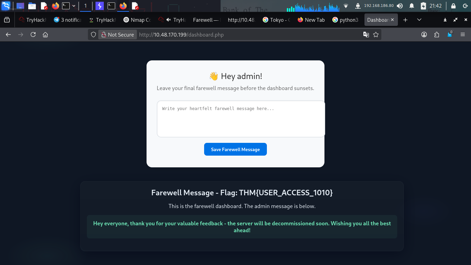471x265 pixels.
Task: Open the browser home page
Action: [x=45, y=35]
